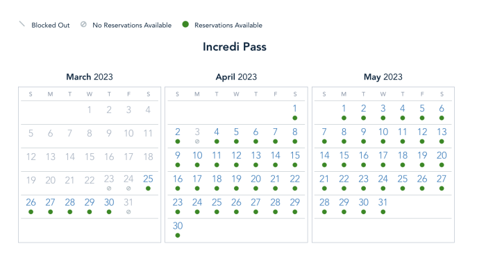Click the May 2023 month title

click(x=383, y=77)
